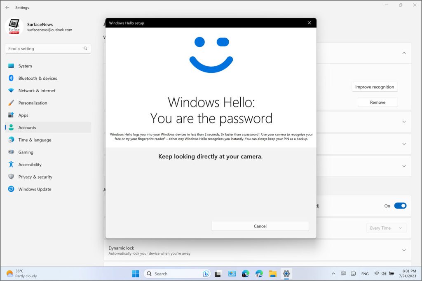Viewport: 422px width, 281px height.
Task: Click the Windows Start button
Action: (136, 274)
